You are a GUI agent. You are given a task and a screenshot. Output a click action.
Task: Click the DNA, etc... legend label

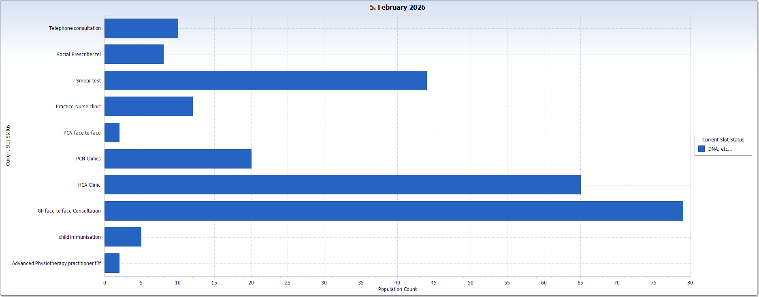[x=720, y=149]
